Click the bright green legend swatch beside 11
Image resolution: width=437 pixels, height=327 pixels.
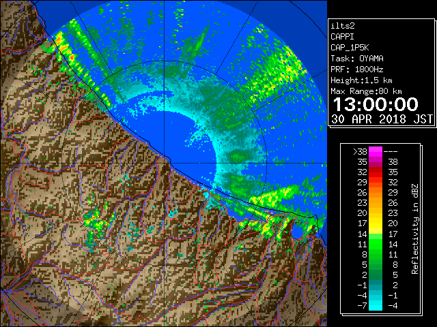pyautogui.click(x=376, y=244)
